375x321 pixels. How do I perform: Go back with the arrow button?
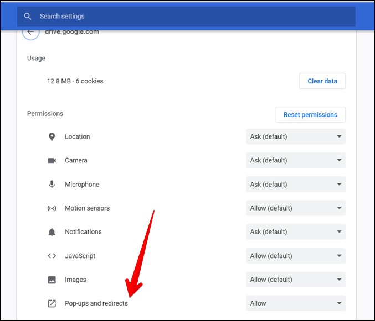pyautogui.click(x=30, y=33)
